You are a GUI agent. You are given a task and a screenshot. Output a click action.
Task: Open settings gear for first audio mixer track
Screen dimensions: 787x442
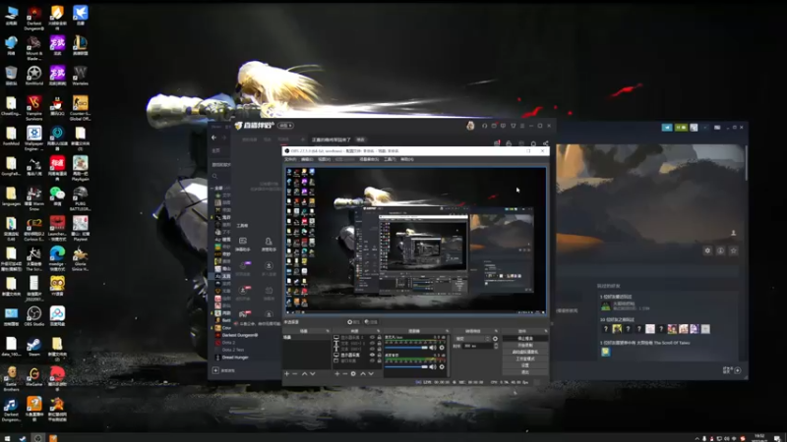click(x=442, y=348)
